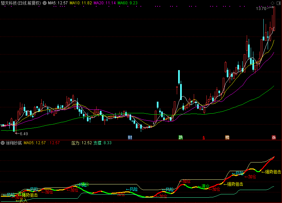Click the 6.49 low price annotation
The height and width of the screenshot is (203, 282).
click(23, 134)
